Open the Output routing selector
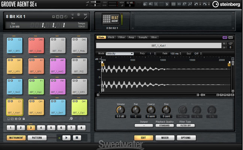 (144, 126)
